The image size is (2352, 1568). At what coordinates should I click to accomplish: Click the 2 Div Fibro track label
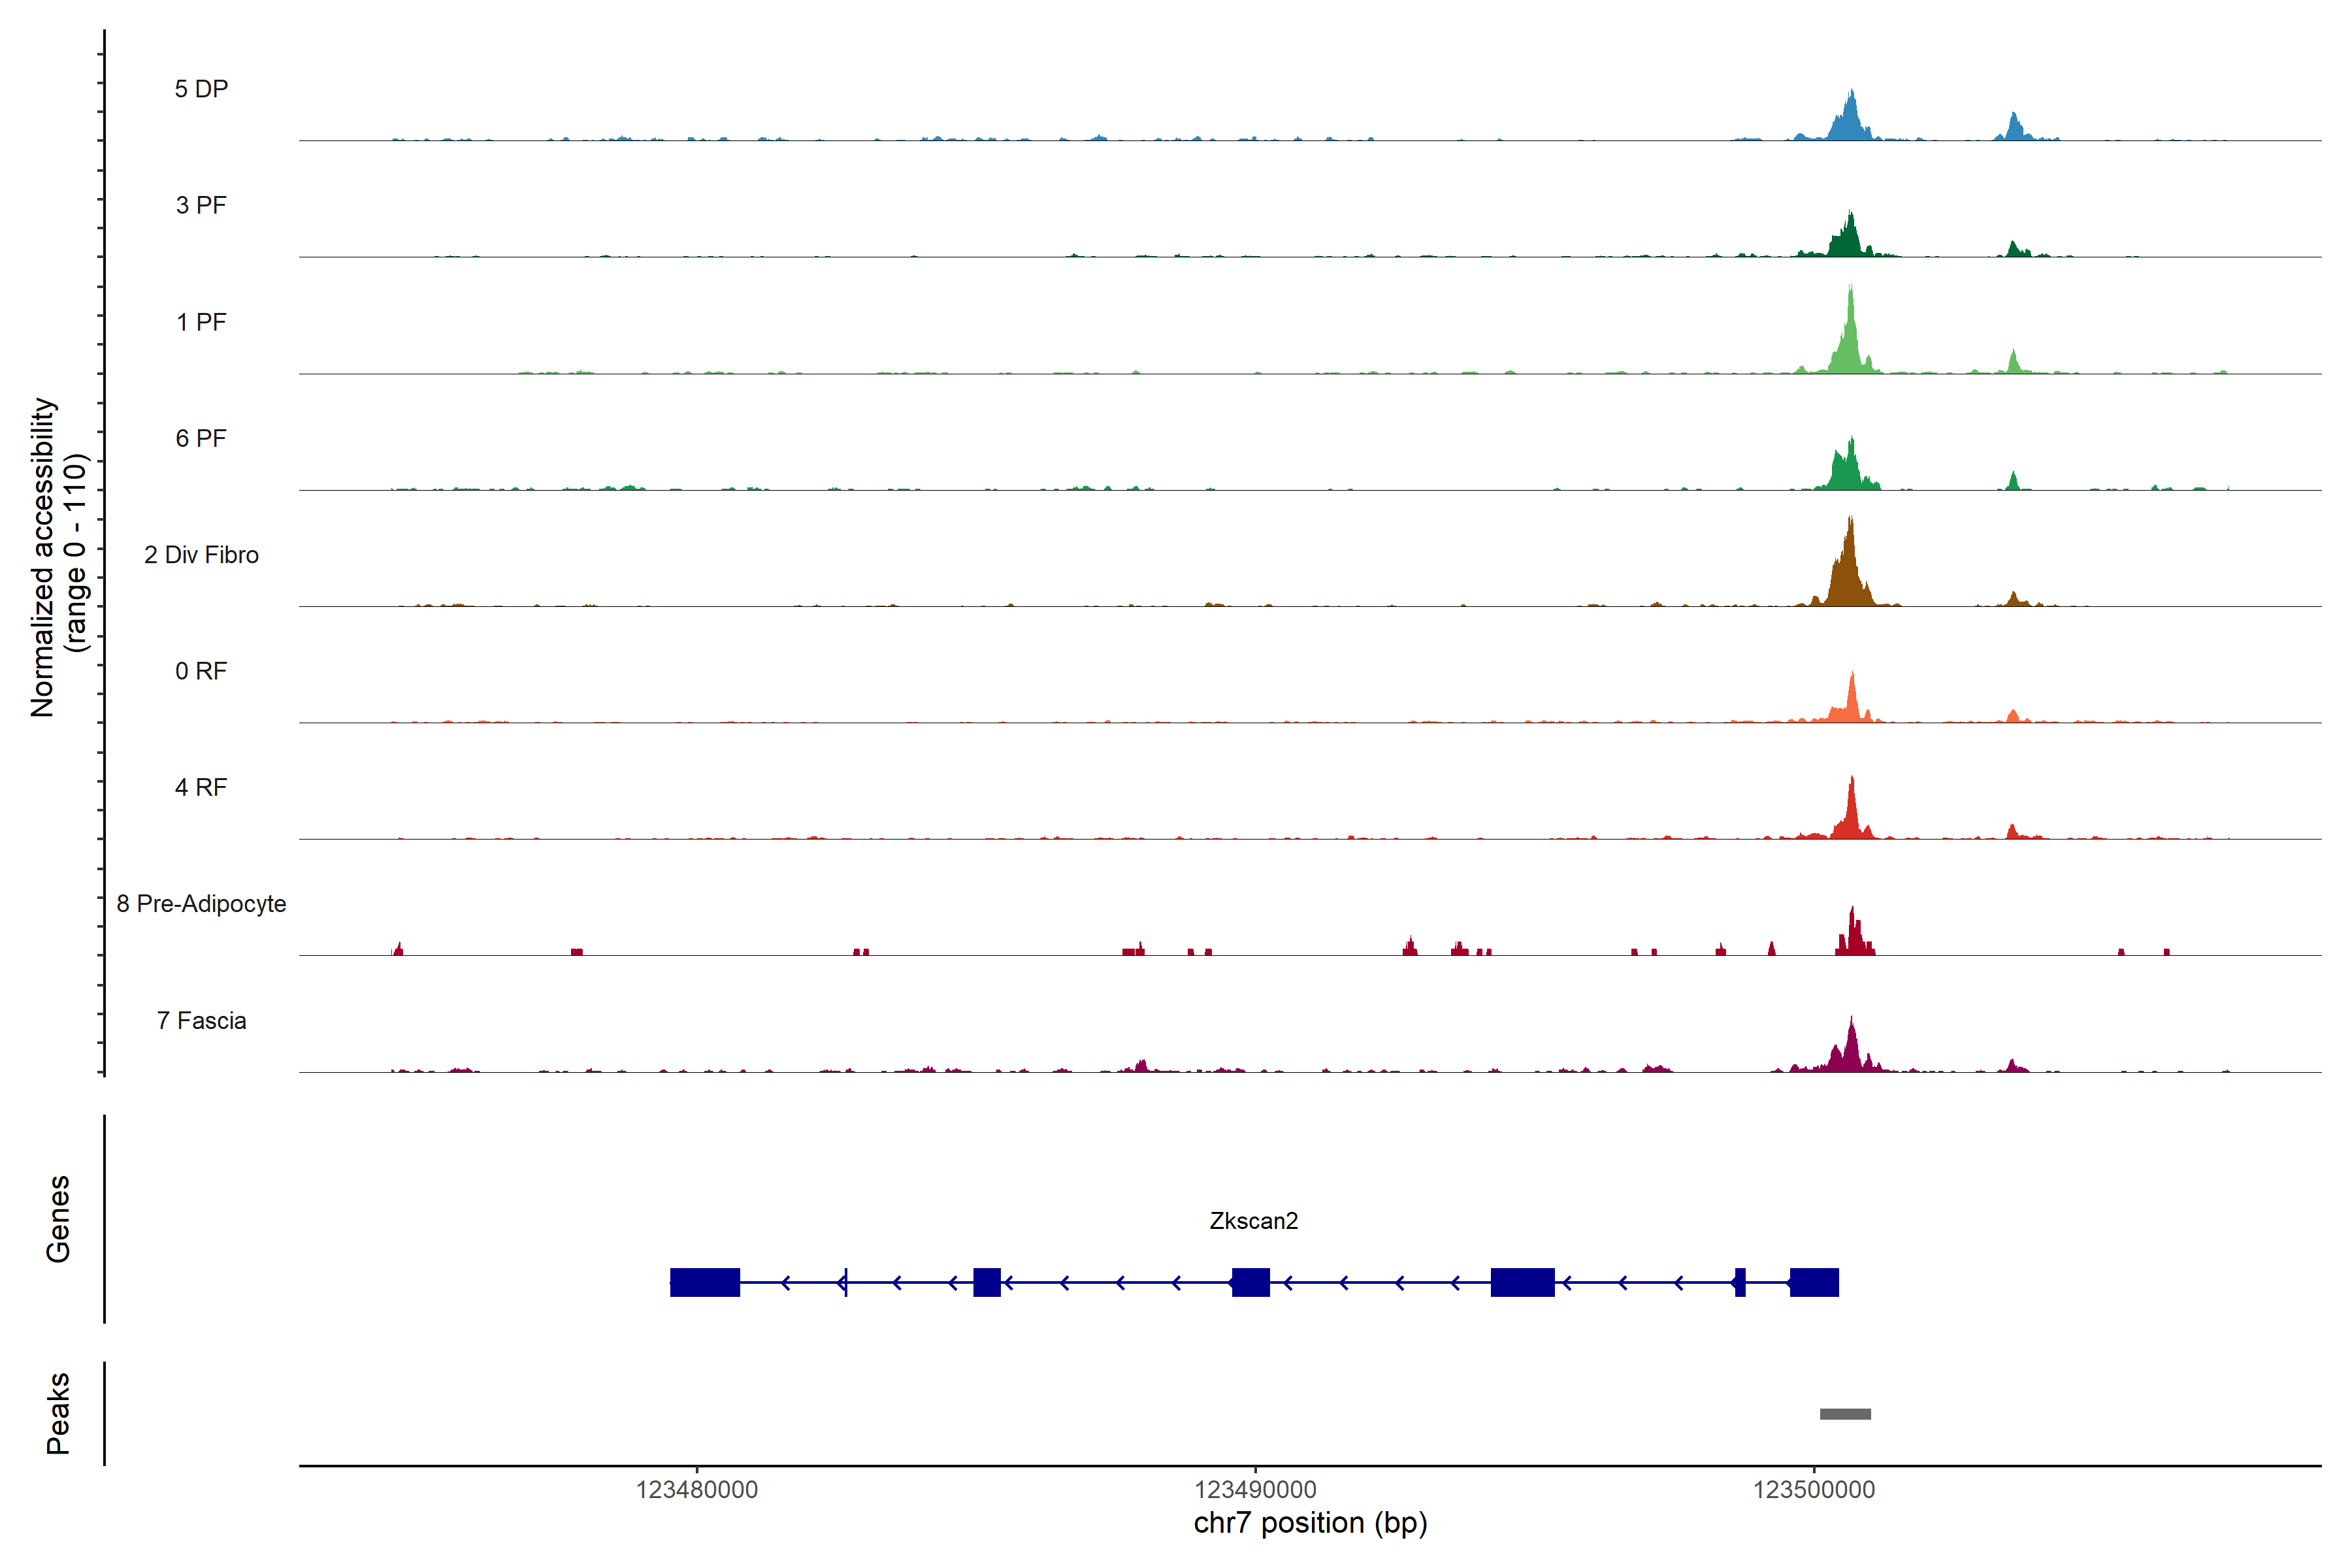[201, 555]
